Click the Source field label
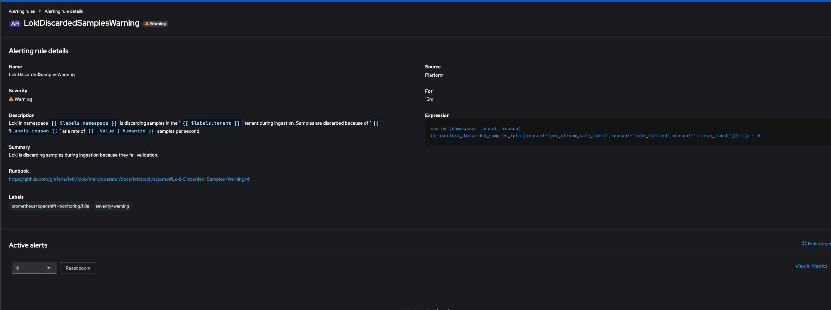Image resolution: width=831 pixels, height=310 pixels. pos(433,67)
